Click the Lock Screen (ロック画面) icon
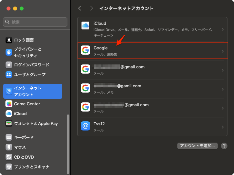This screenshot has width=234, height=175. point(9,40)
